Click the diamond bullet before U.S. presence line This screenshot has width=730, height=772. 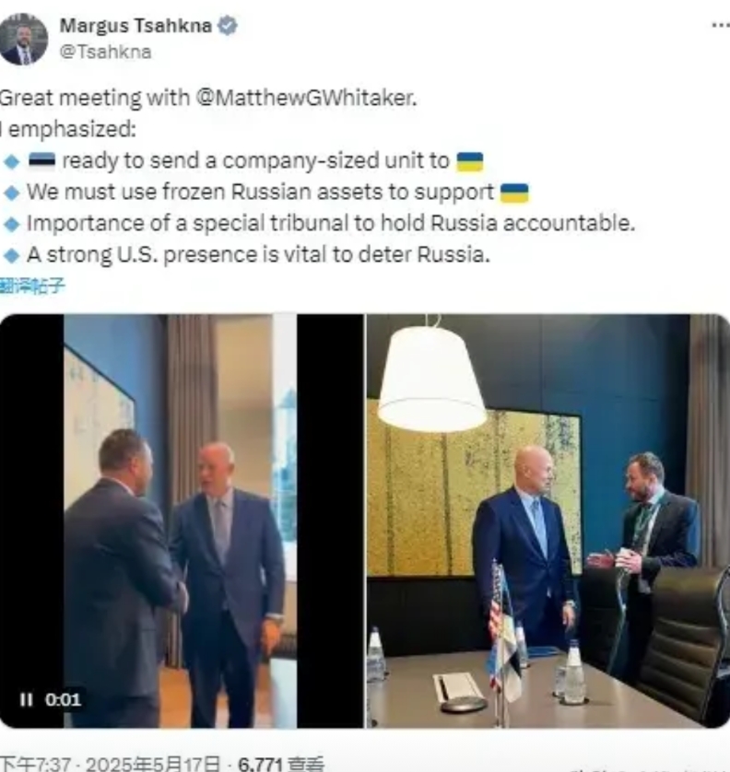[11, 256]
